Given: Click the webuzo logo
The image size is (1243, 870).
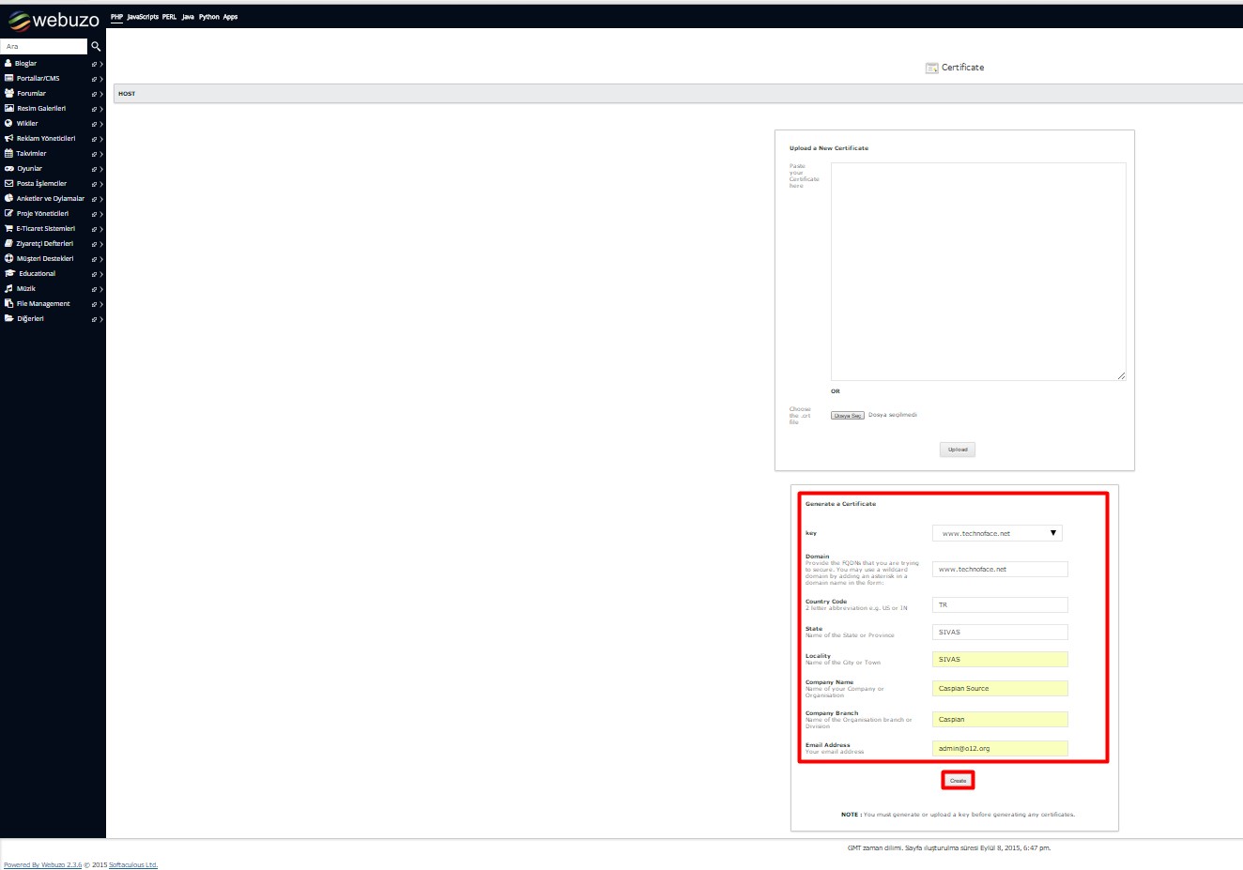Looking at the screenshot, I should (x=54, y=20).
